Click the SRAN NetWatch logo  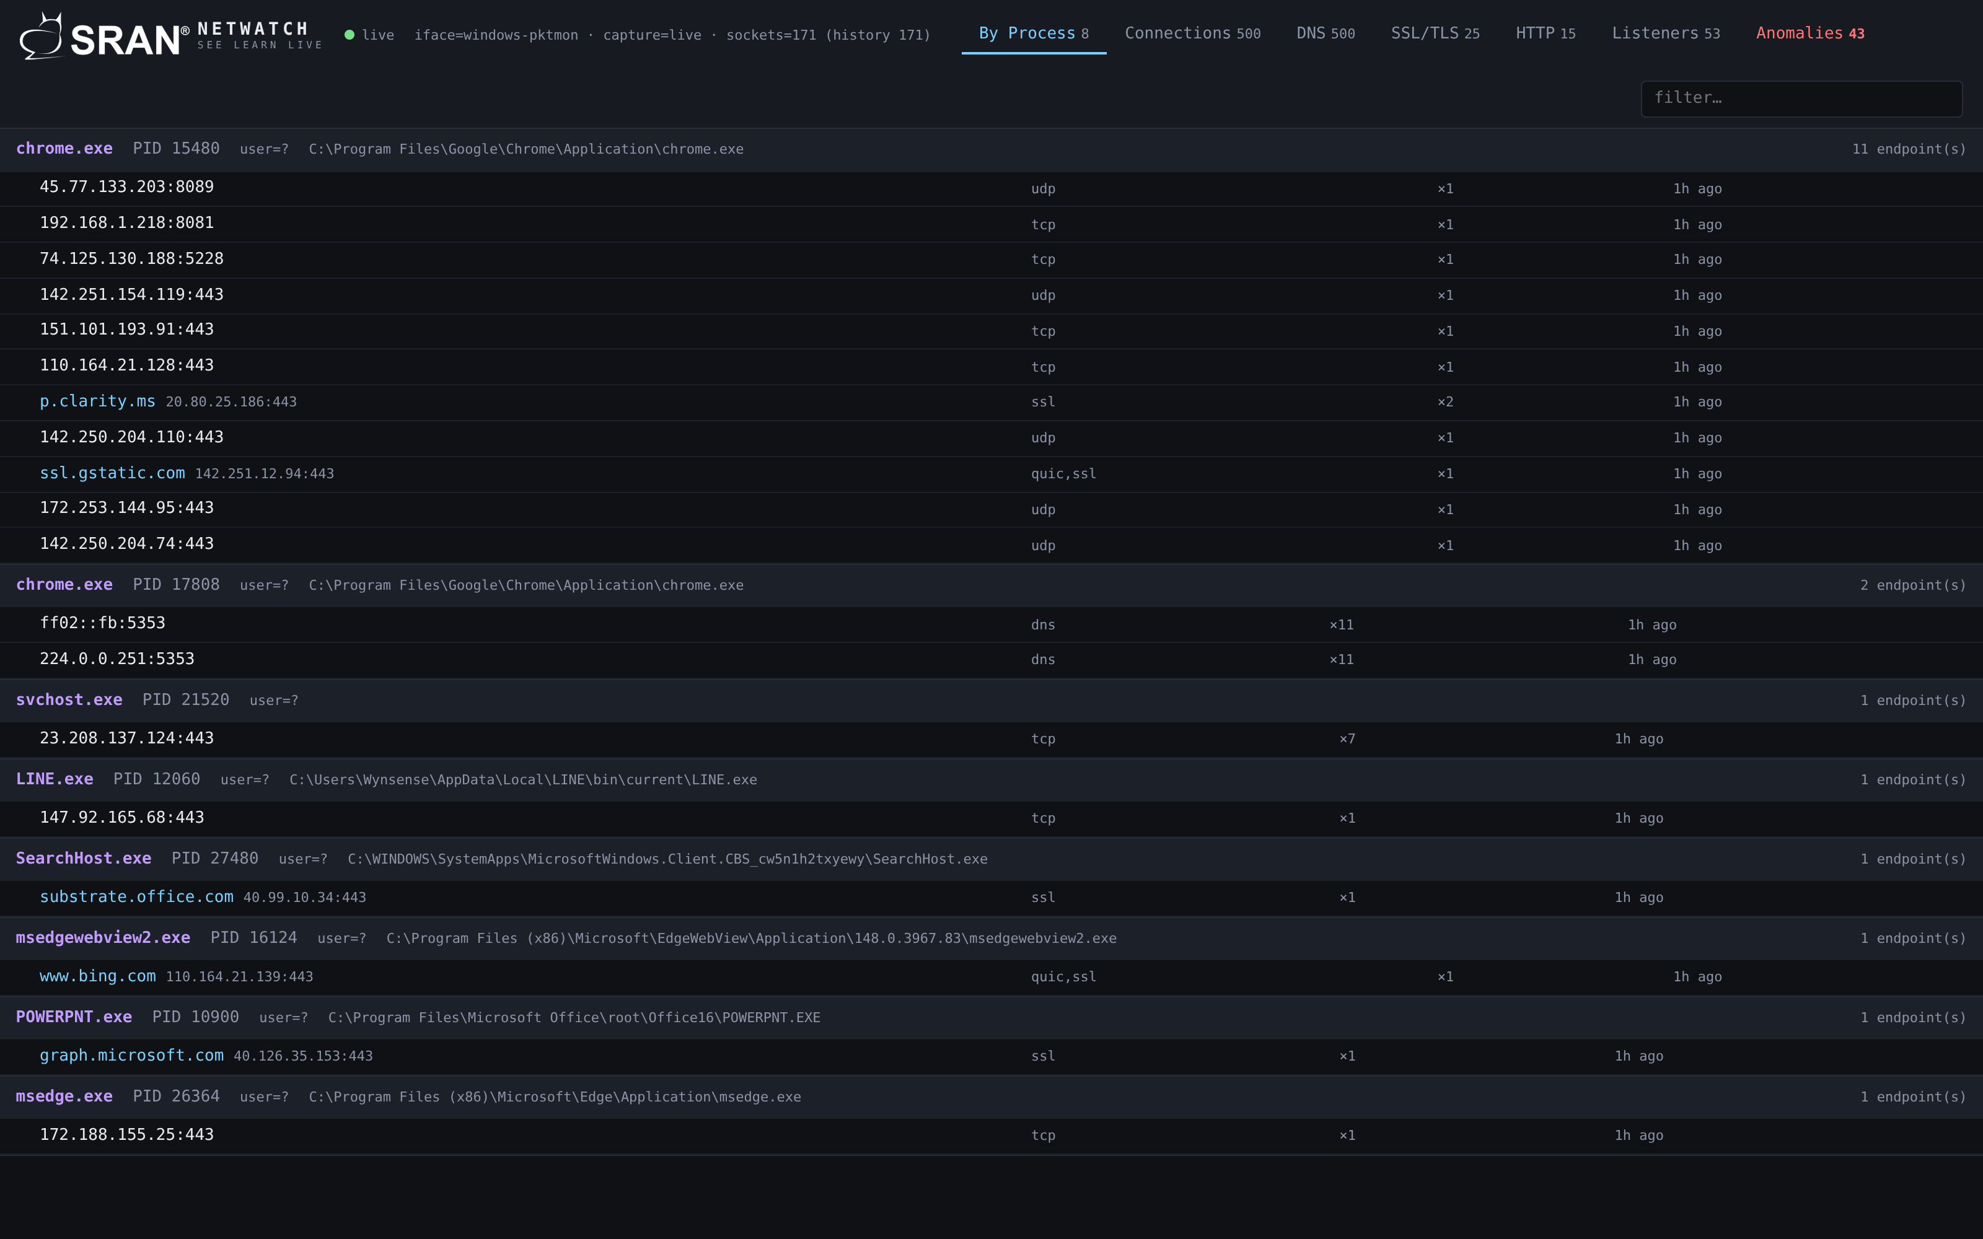click(171, 36)
